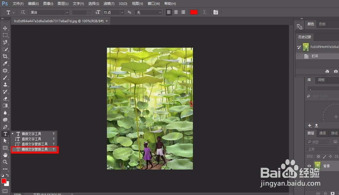Open the Edit Toolbar three-dots button
This screenshot has width=339, height=195.
point(5,169)
